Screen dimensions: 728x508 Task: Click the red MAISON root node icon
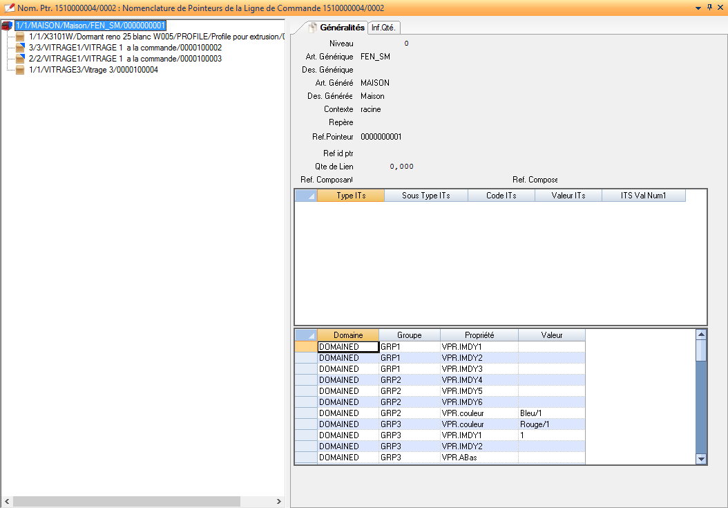coord(8,26)
